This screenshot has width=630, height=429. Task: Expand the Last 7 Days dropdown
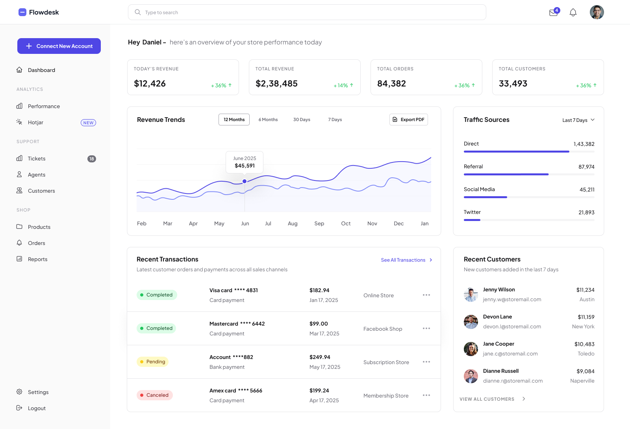coord(578,120)
